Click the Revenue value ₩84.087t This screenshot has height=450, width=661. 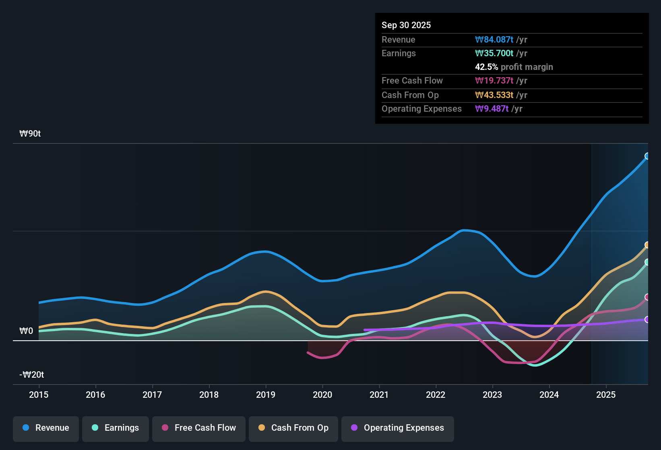point(494,39)
